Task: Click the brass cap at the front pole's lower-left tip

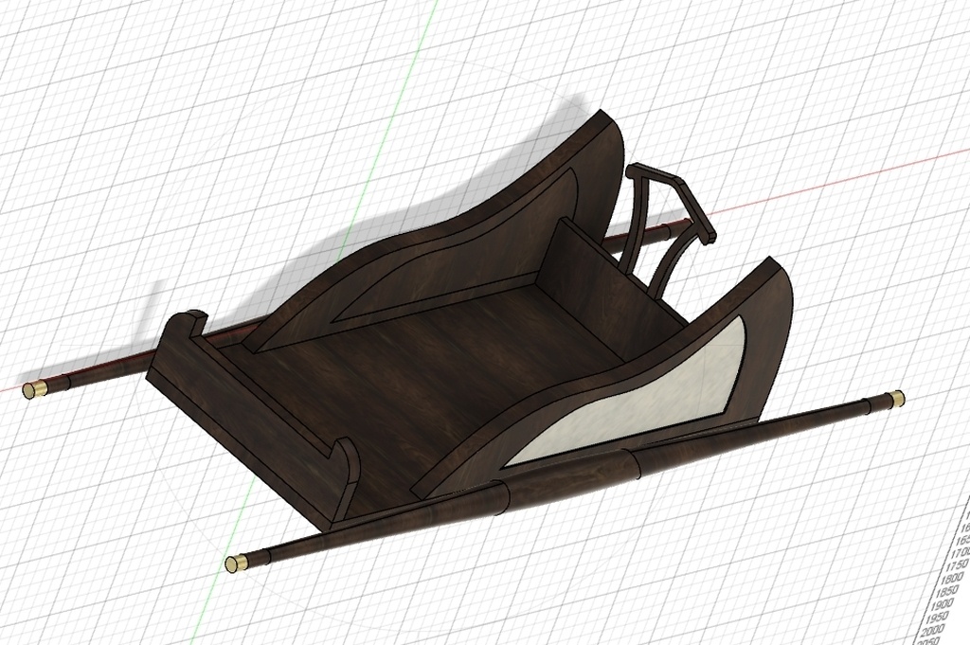Action: [235, 563]
